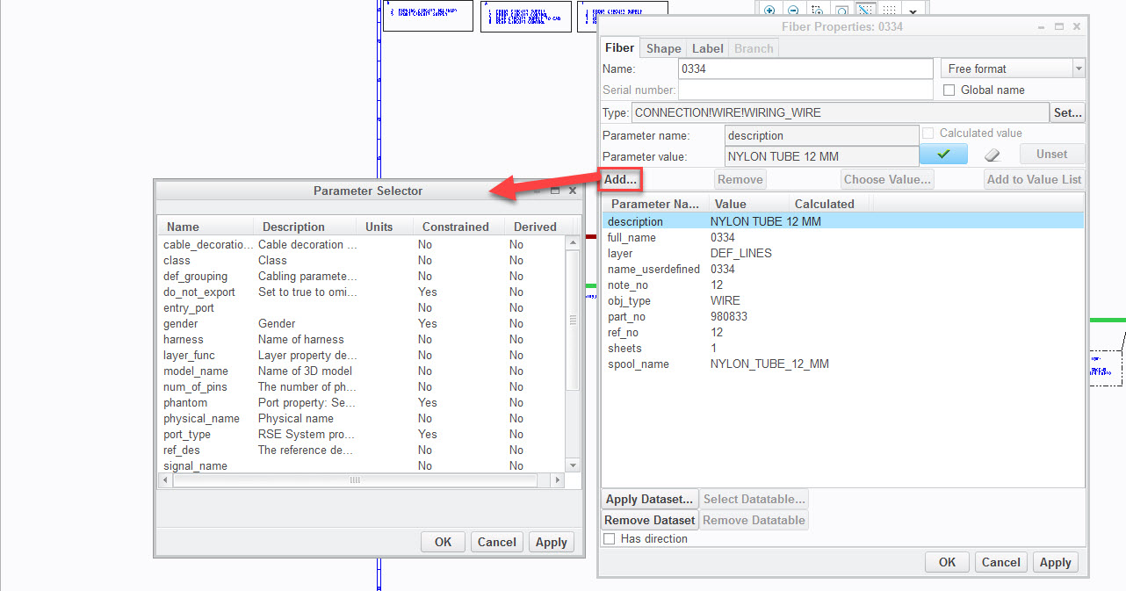Screen dimensions: 1126x591
Task: Click the Set... type button
Action: [x=1067, y=112]
